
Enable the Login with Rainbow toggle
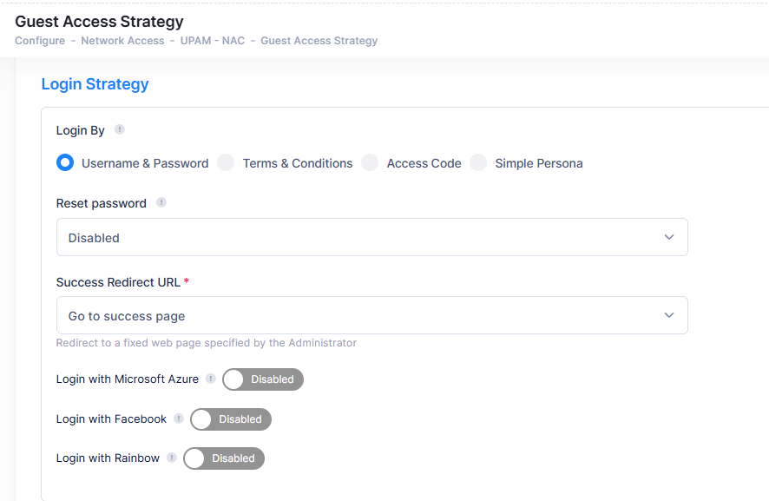point(223,458)
